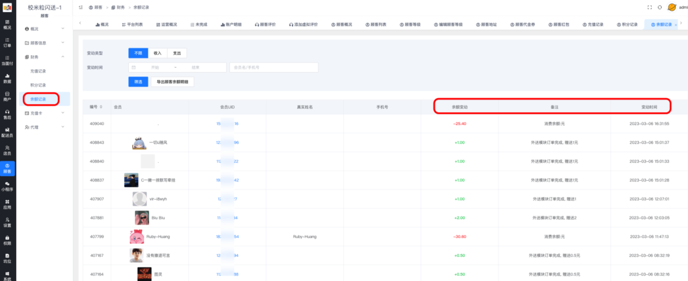Image resolution: width=688 pixels, height=281 pixels.
Task: Open 设置 in the dark sidebar
Action: (7, 222)
